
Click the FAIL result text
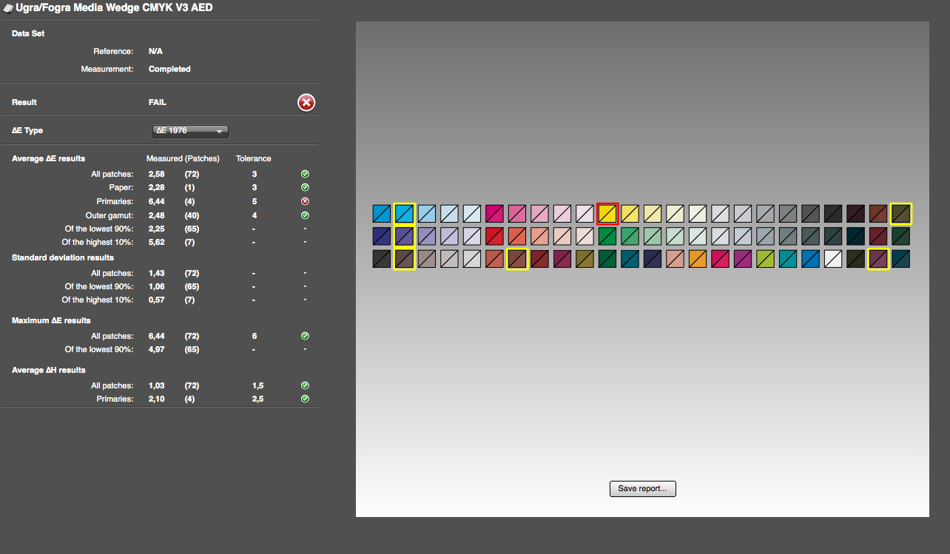[158, 103]
